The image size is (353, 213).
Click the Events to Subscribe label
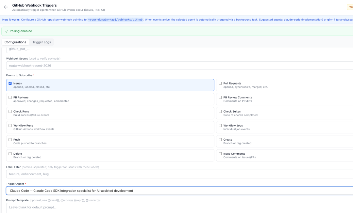(19, 75)
